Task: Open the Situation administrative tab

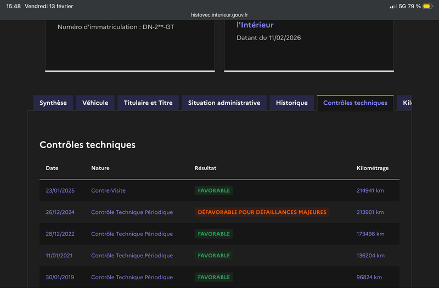Action: tap(224, 103)
